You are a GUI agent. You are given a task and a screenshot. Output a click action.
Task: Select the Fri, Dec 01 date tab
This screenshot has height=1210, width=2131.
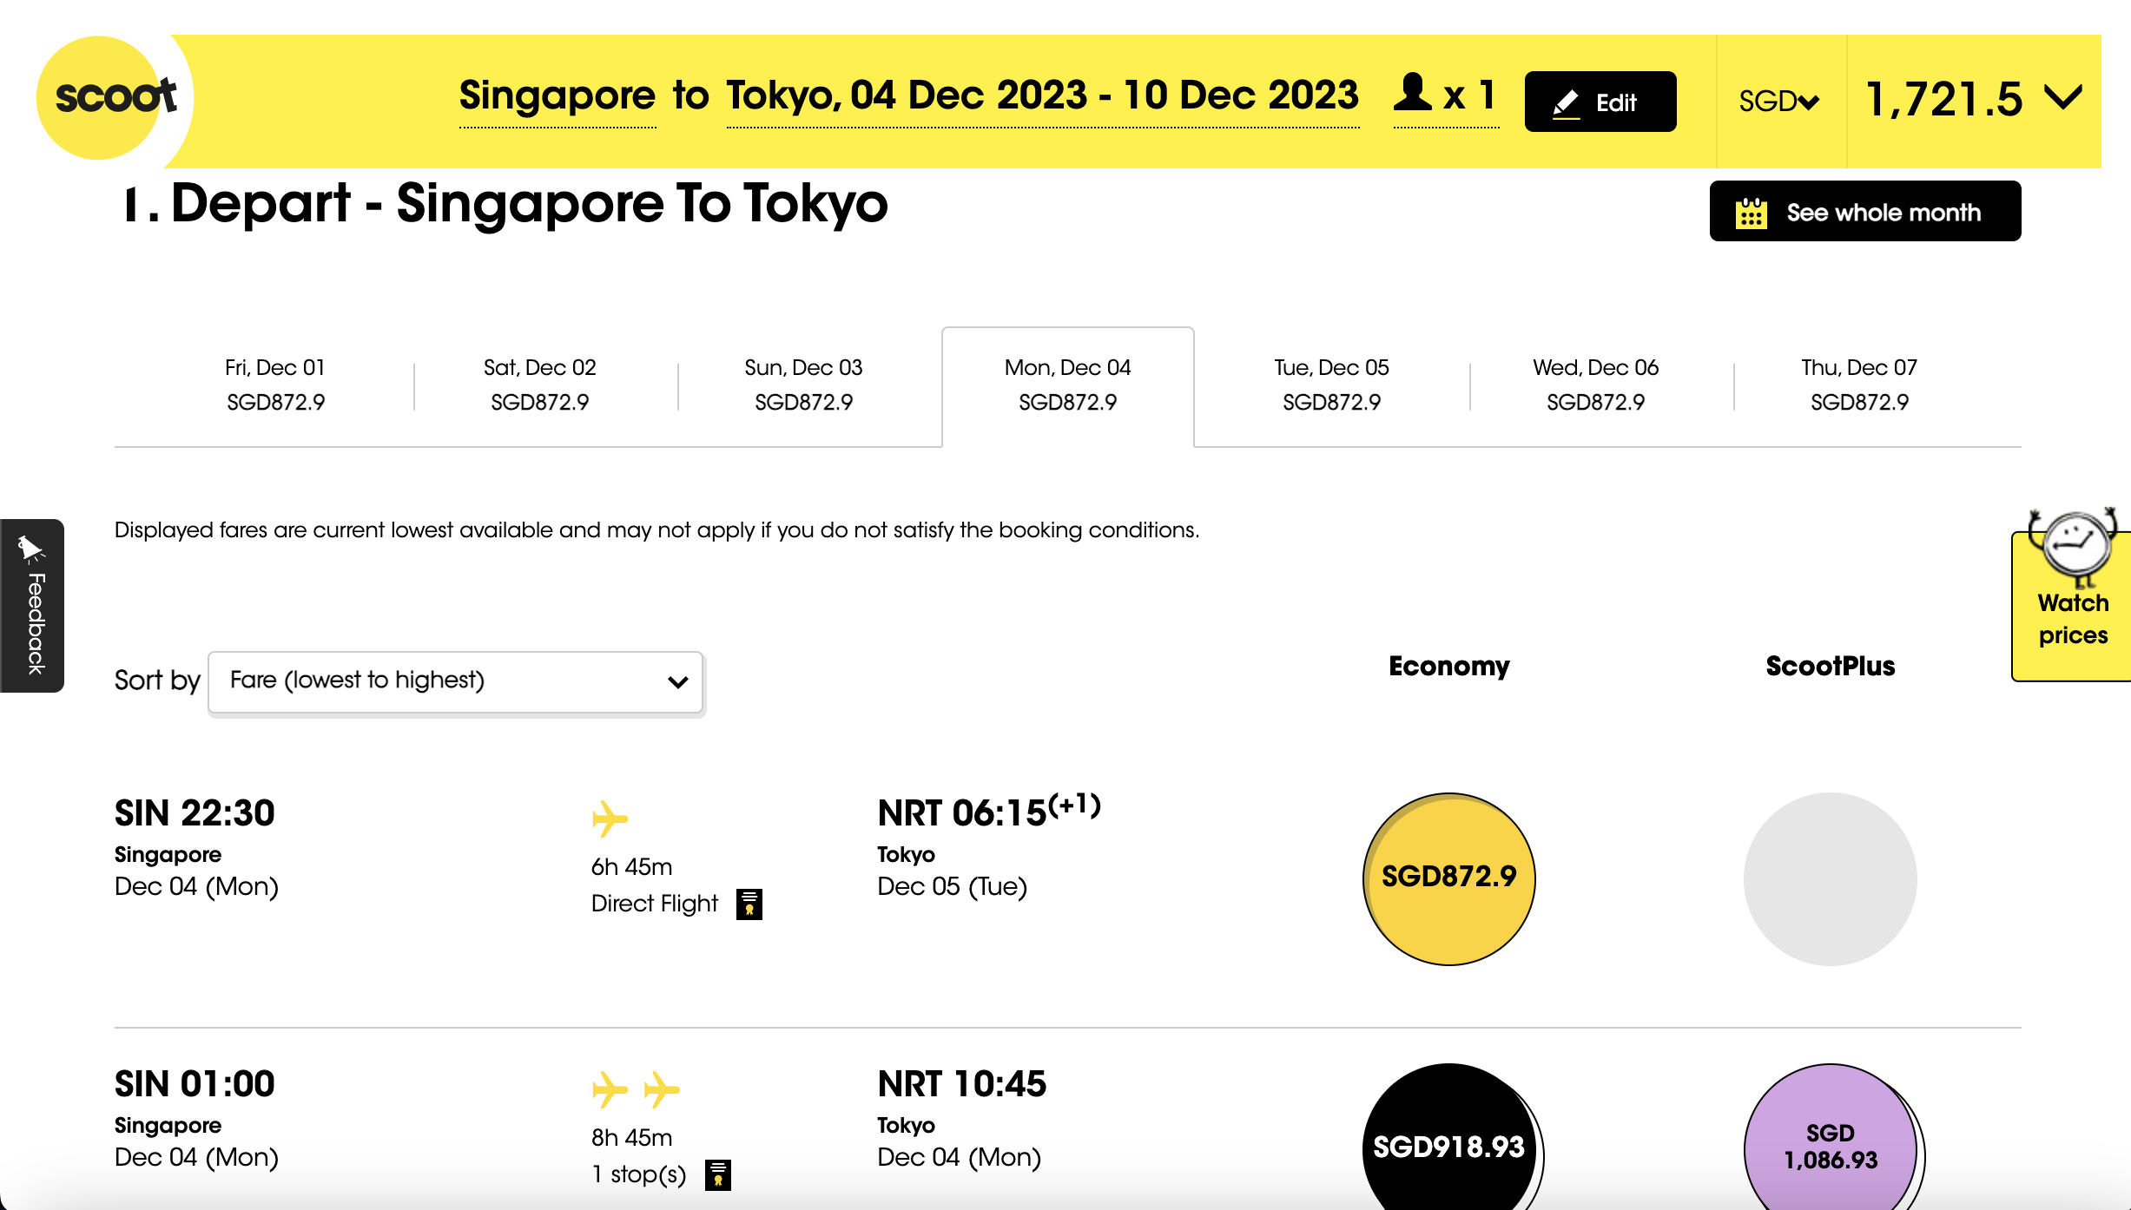pyautogui.click(x=275, y=385)
